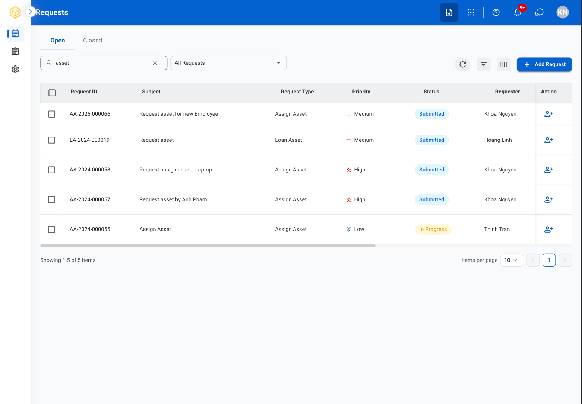582x404 pixels.
Task: Open the chat messages icon
Action: tap(540, 12)
